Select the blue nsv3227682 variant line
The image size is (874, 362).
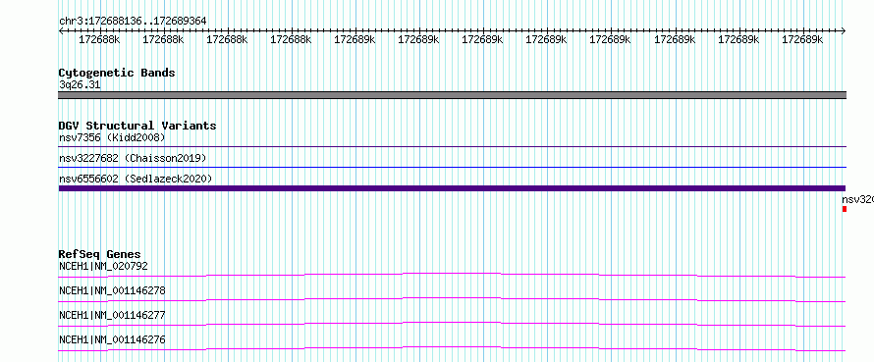click(452, 167)
